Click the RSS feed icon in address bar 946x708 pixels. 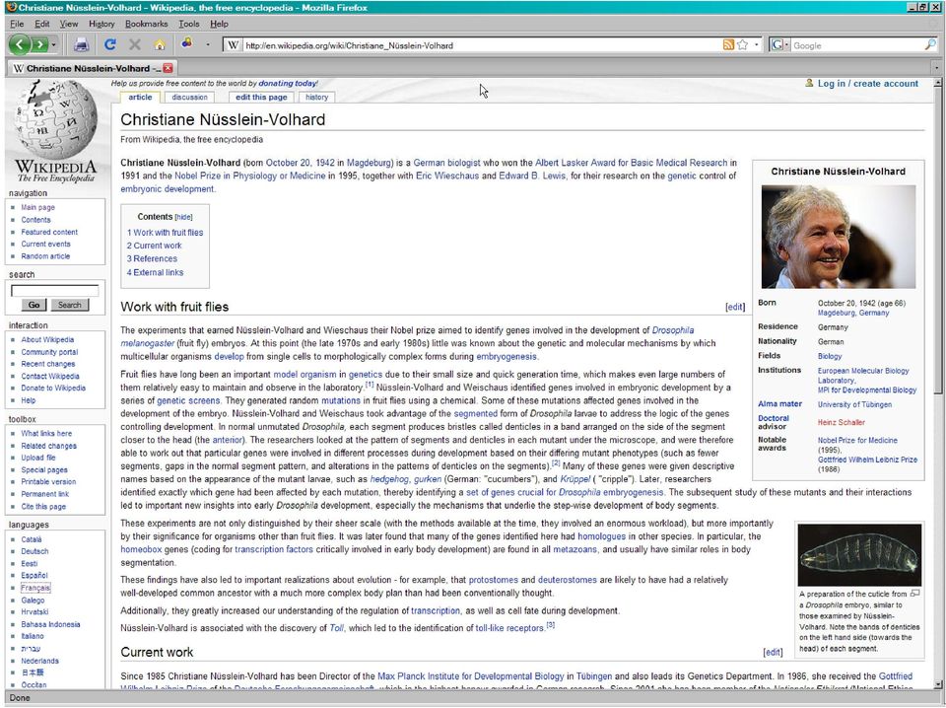(x=728, y=45)
